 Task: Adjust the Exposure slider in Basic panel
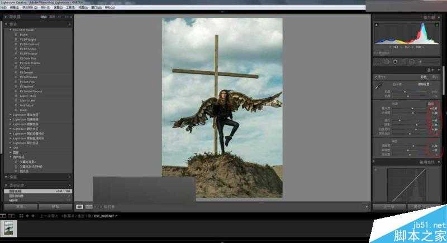tap(412, 108)
